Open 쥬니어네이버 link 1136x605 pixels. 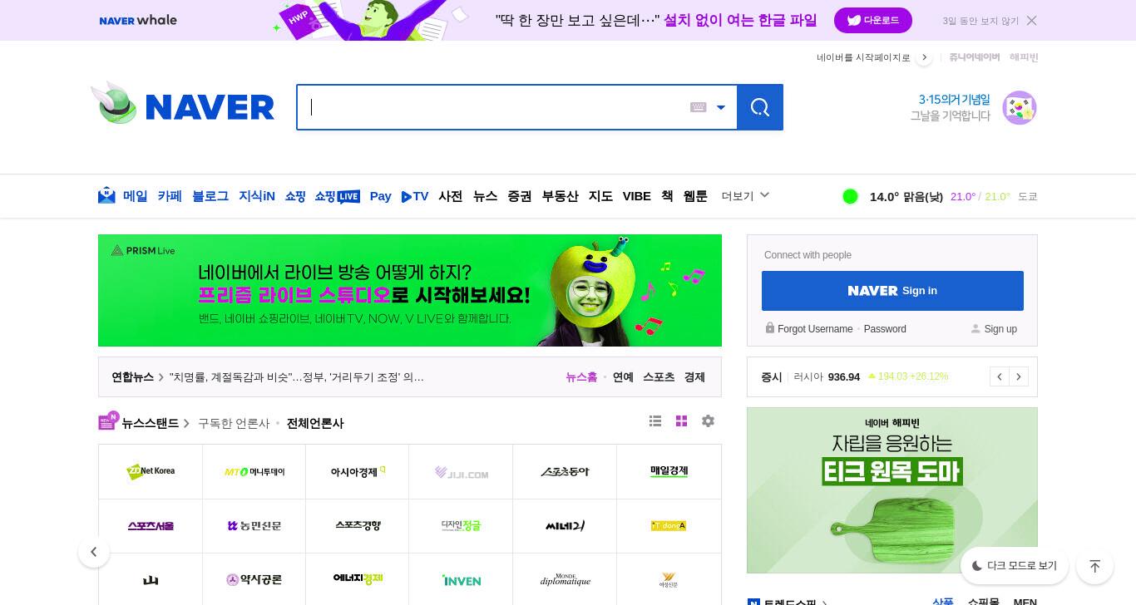[x=974, y=57]
